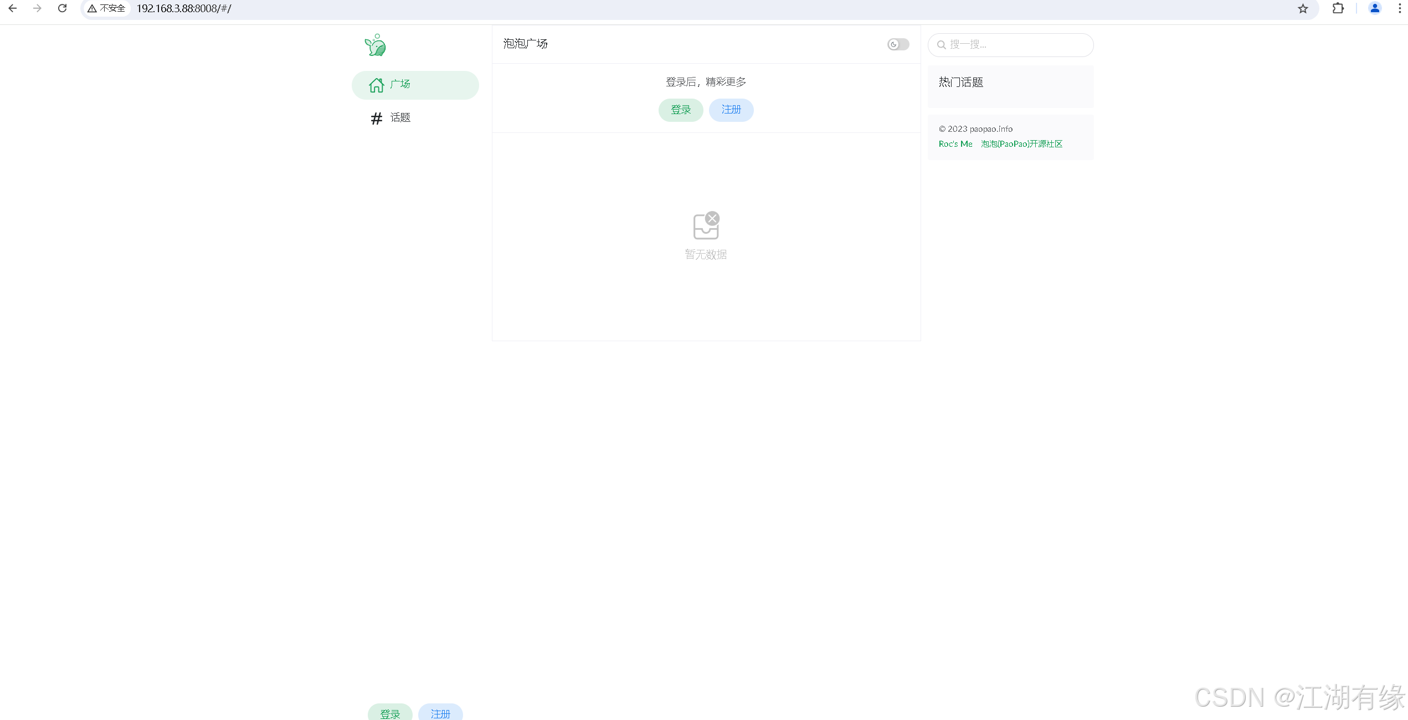Select 广场 in the sidebar
1408x720 pixels.
click(400, 84)
